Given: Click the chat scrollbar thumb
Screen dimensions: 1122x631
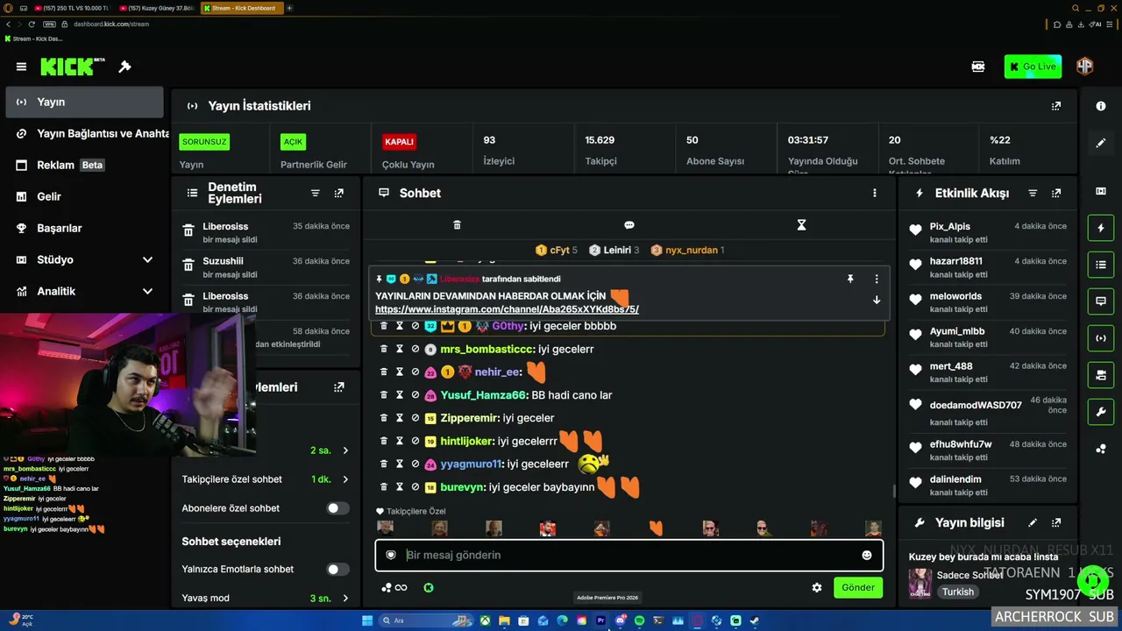Looking at the screenshot, I should [893, 492].
